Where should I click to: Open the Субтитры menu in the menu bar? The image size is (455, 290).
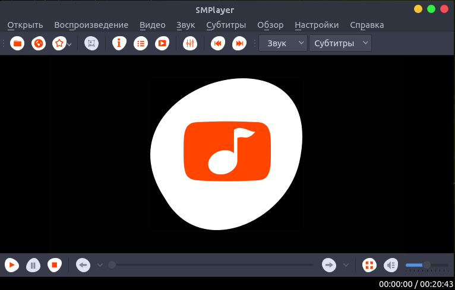[226, 25]
